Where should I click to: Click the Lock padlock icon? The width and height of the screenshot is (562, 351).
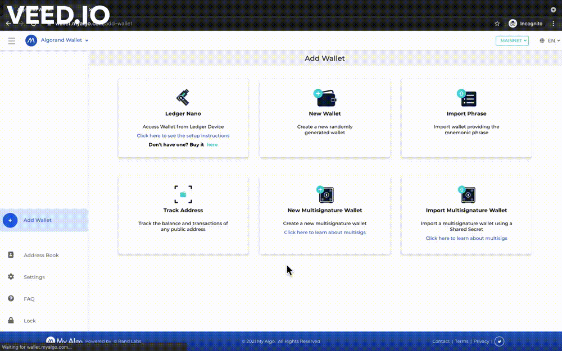coord(11,320)
